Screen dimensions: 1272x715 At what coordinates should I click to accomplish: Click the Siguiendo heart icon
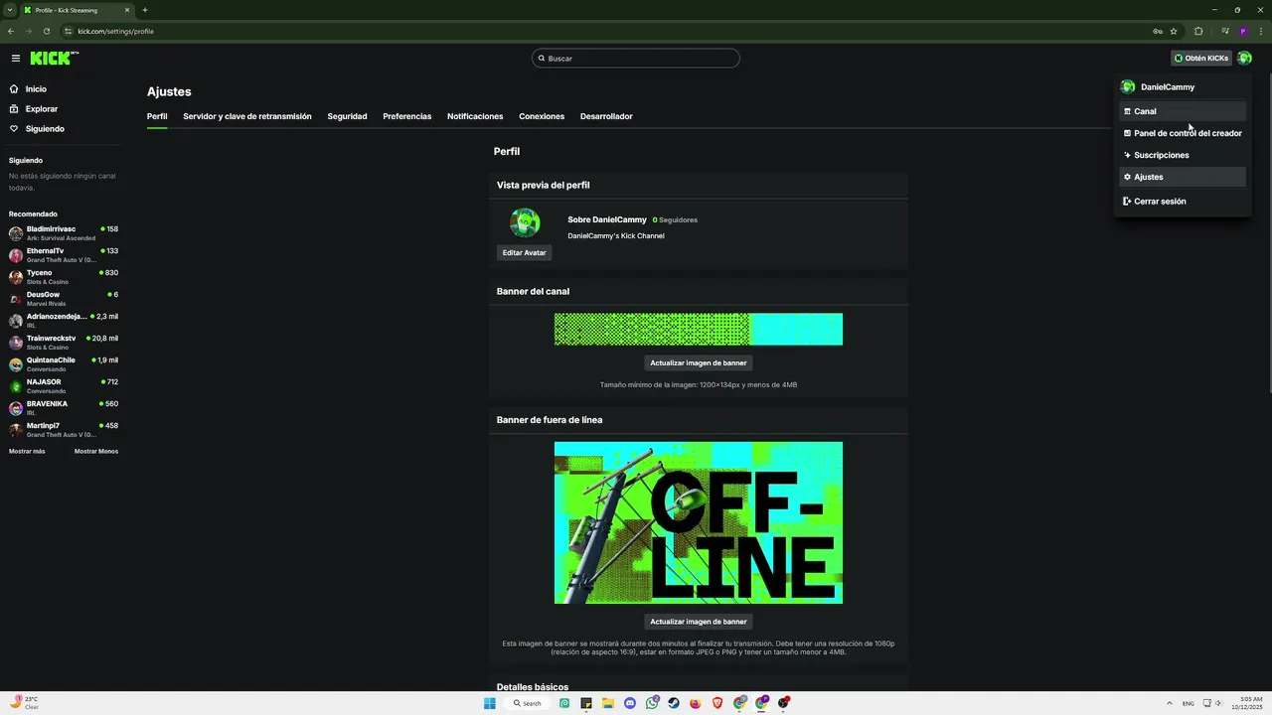(x=14, y=129)
